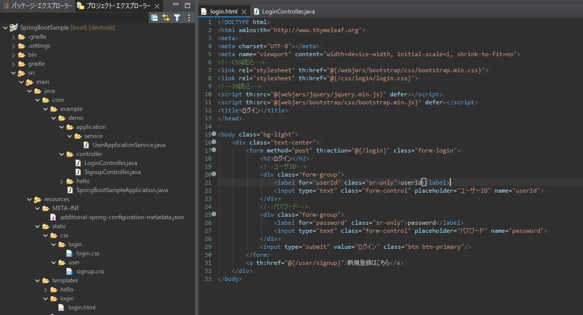The image size is (583, 315).
Task: Collapse the resources folder
Action: click(30, 199)
